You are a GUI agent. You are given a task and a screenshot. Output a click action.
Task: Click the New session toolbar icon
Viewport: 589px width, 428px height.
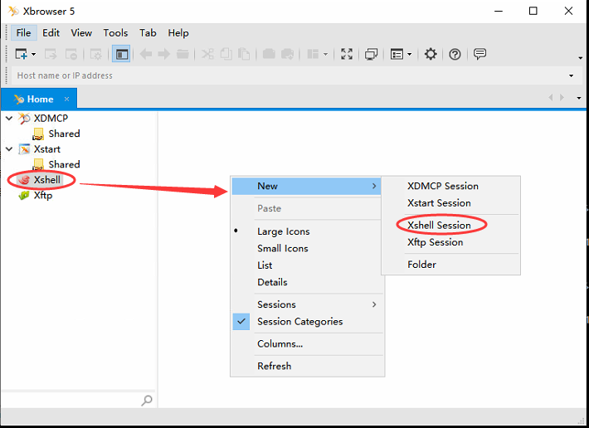pos(21,54)
